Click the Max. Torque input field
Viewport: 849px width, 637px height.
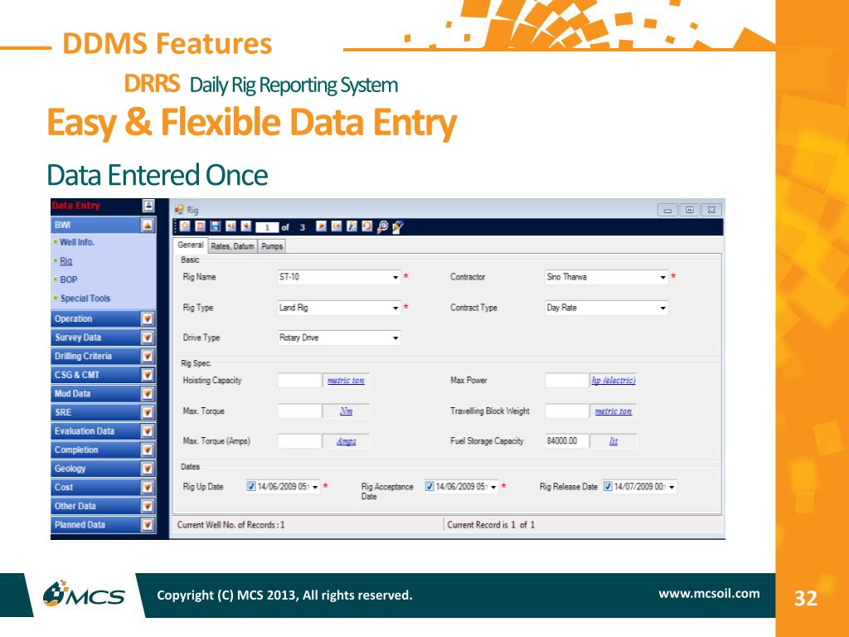point(299,411)
